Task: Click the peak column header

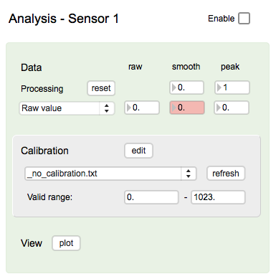Action: pos(230,67)
